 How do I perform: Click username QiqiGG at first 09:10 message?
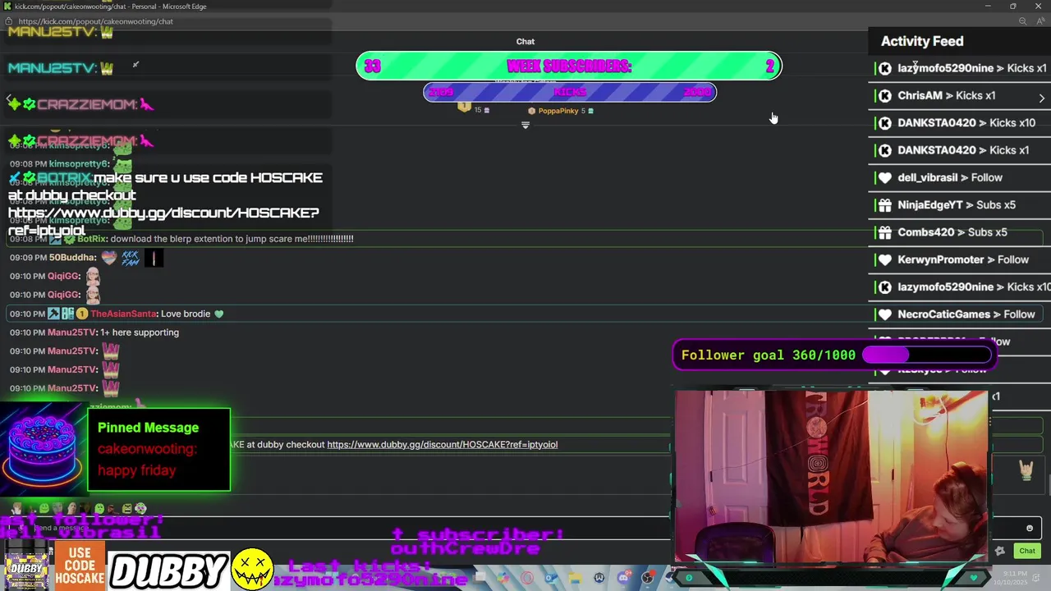pos(63,277)
